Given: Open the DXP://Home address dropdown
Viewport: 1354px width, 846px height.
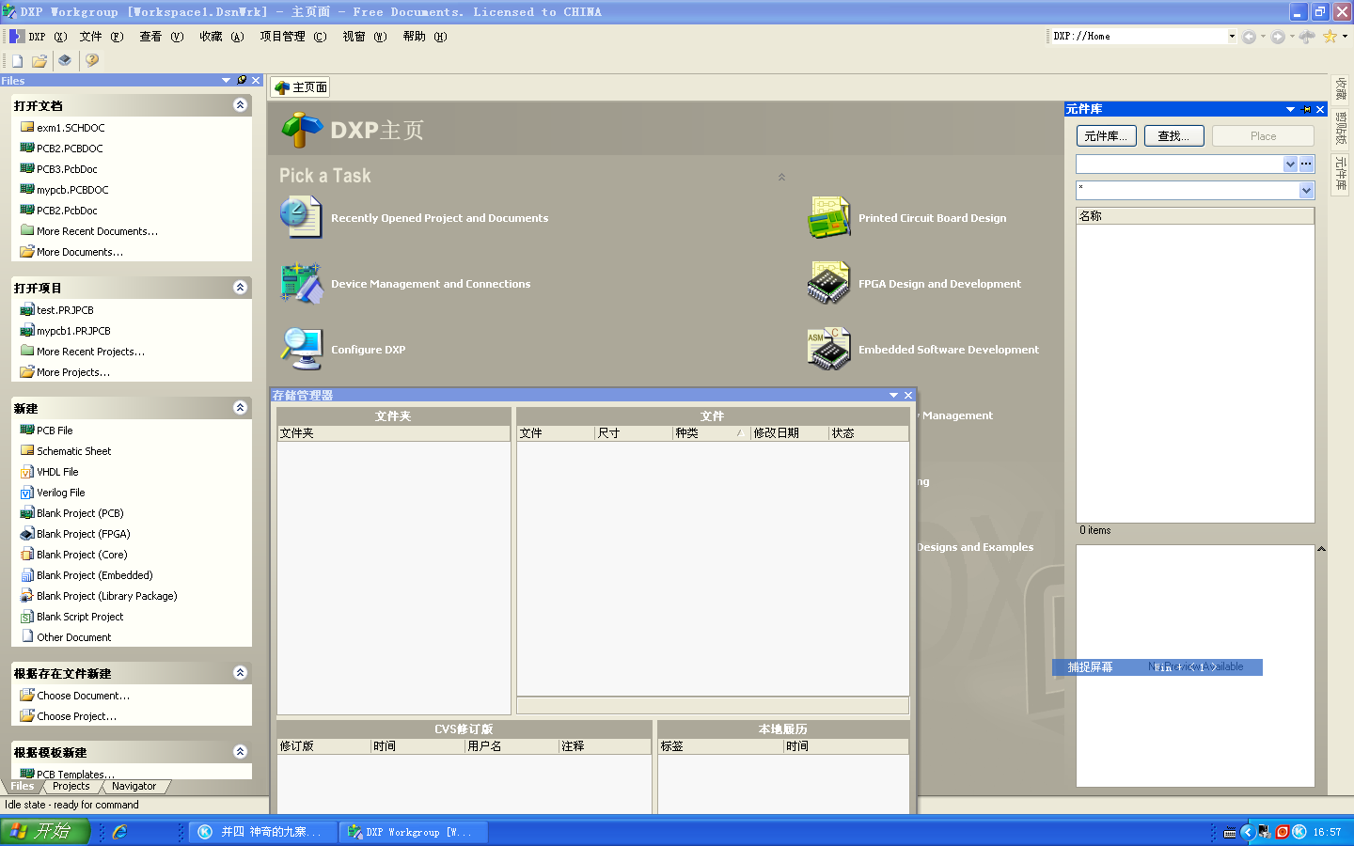Looking at the screenshot, I should tap(1232, 37).
